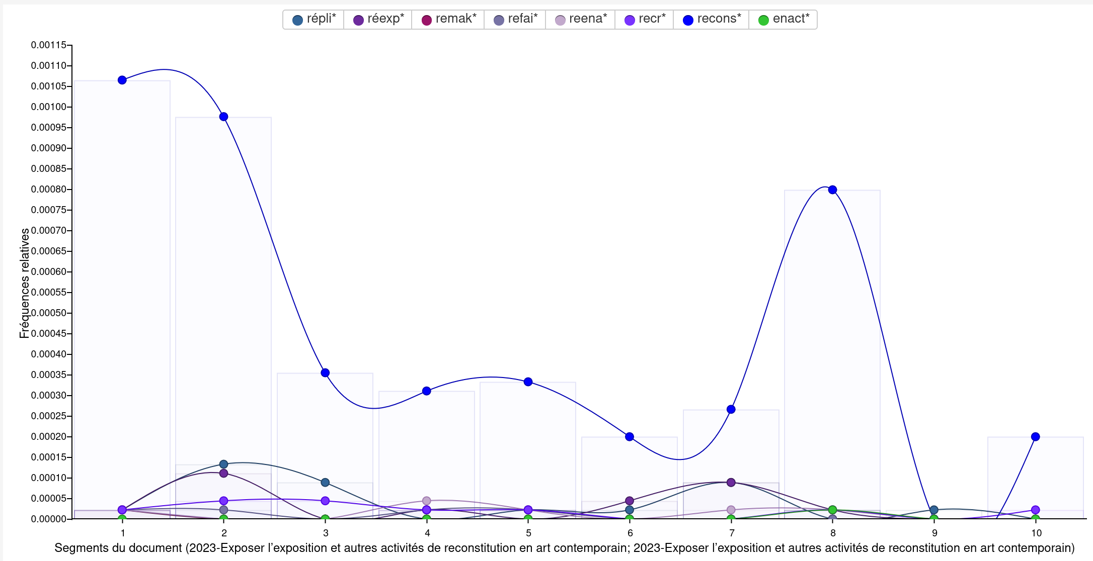The height and width of the screenshot is (561, 1093).
Task: Click the x-axis label Segments du document
Action: click(118, 548)
